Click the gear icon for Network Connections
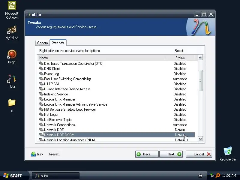240x180 pixels. pyautogui.click(x=41, y=124)
